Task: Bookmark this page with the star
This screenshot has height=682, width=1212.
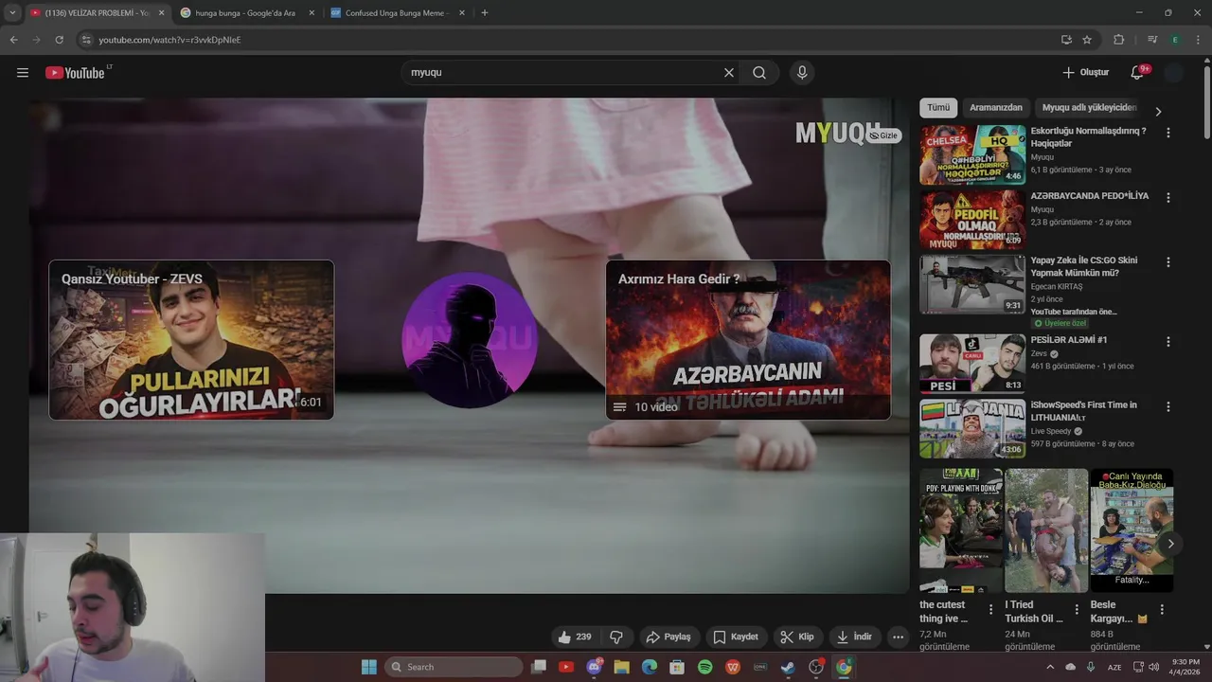Action: 1087,40
